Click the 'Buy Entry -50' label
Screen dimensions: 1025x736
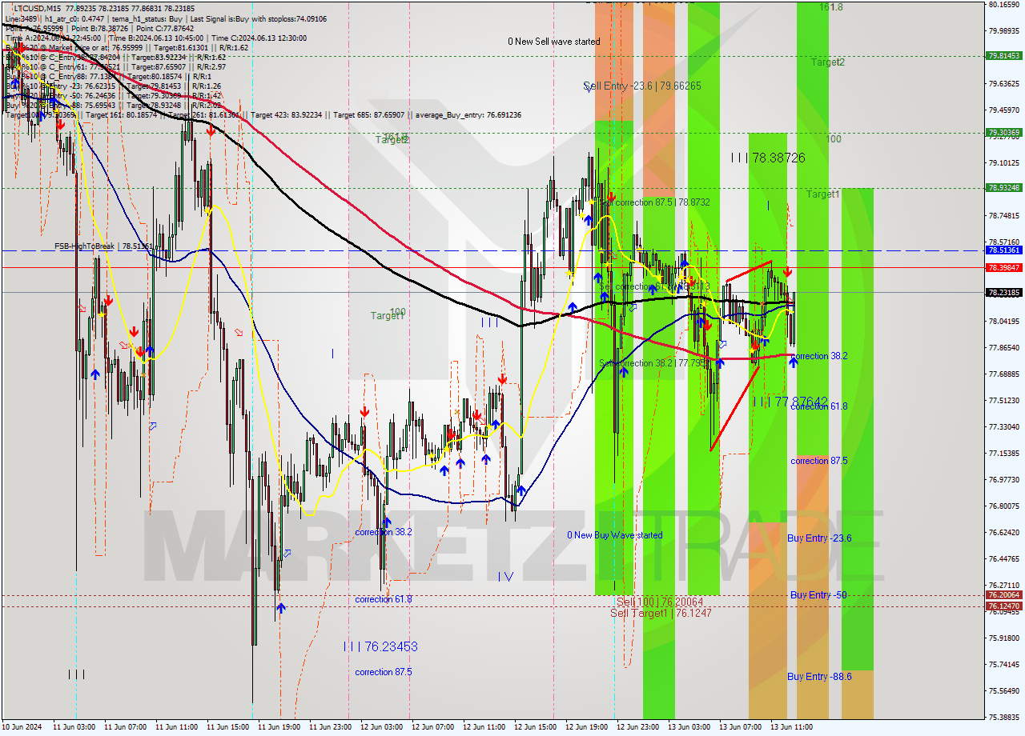(818, 595)
